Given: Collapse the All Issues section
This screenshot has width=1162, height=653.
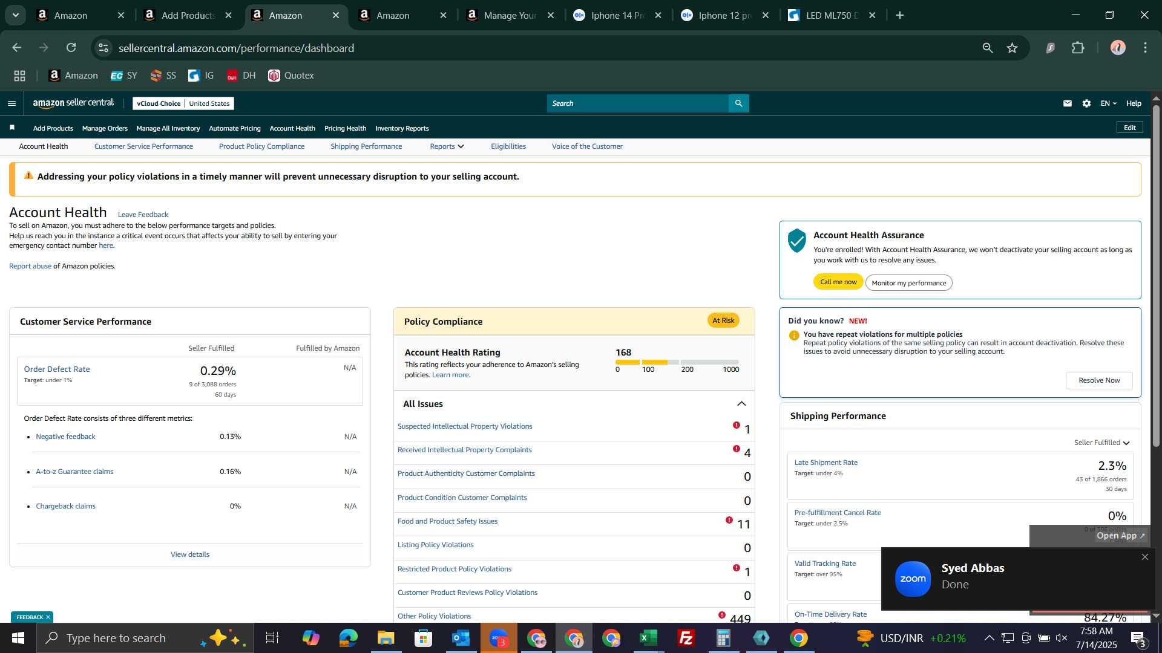Looking at the screenshot, I should tap(741, 404).
